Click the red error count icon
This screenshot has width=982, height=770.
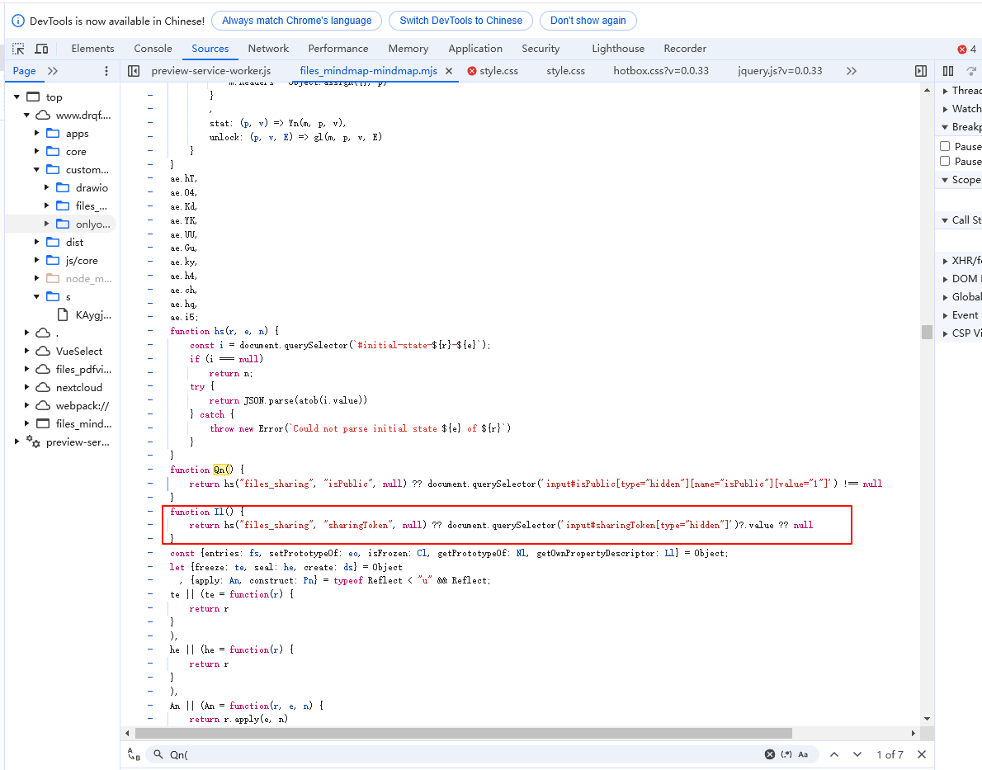[x=962, y=50]
